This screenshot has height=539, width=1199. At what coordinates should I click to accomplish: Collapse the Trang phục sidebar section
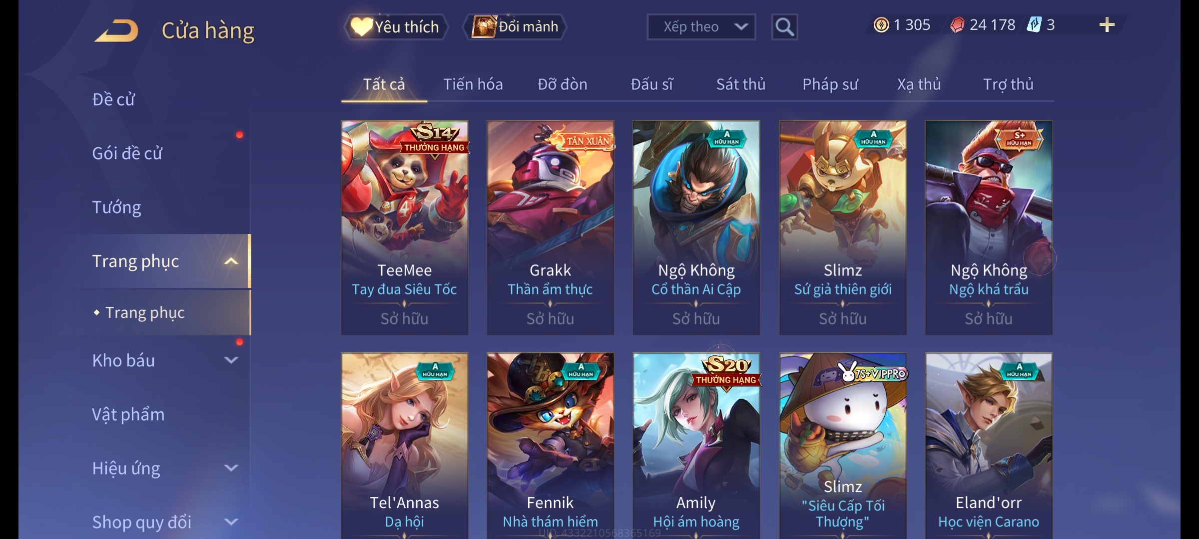tap(230, 261)
